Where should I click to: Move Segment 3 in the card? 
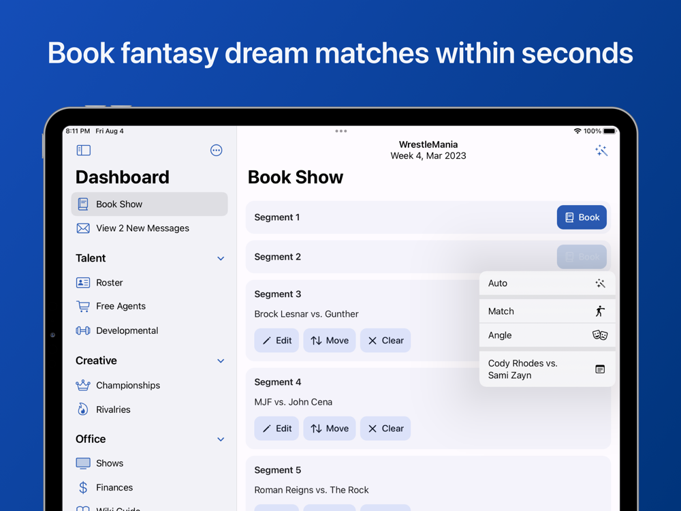point(329,340)
